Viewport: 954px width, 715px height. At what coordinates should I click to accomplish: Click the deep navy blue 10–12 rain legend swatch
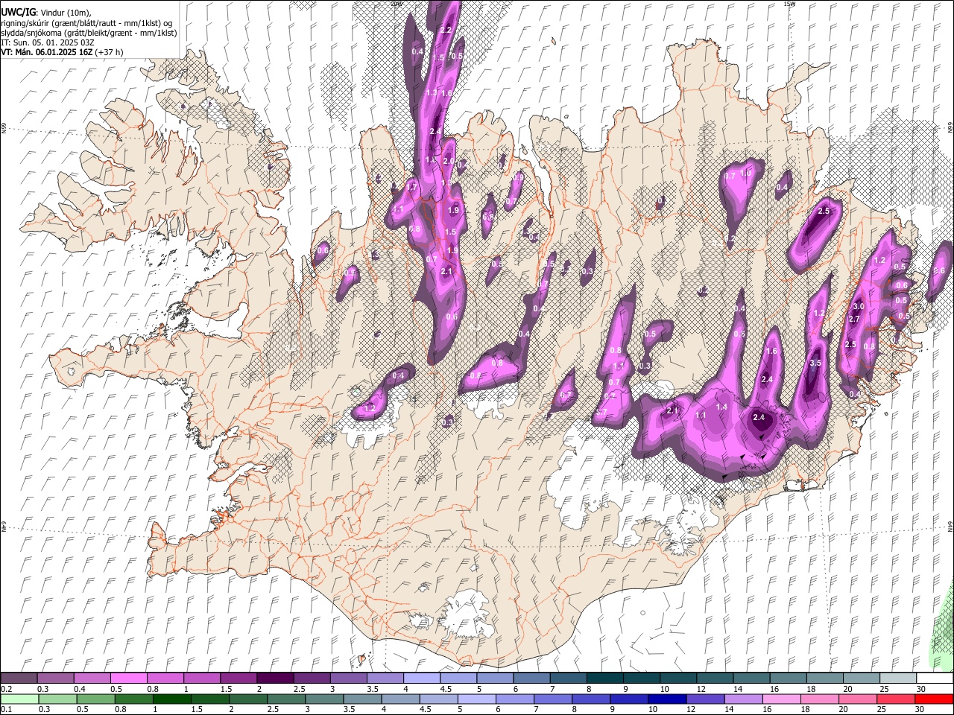point(666,699)
